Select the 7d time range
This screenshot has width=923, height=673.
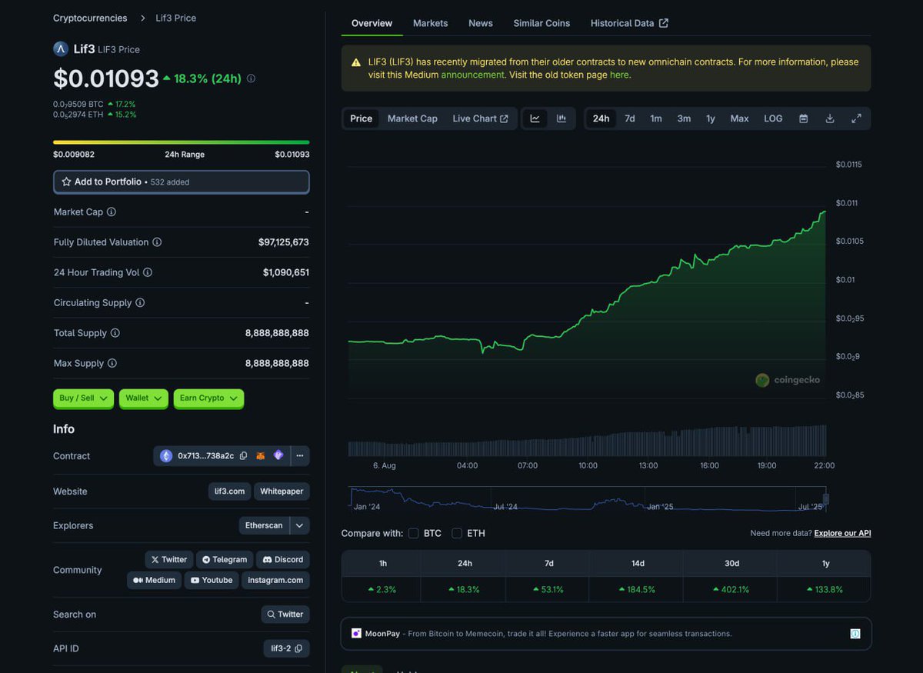coord(630,118)
